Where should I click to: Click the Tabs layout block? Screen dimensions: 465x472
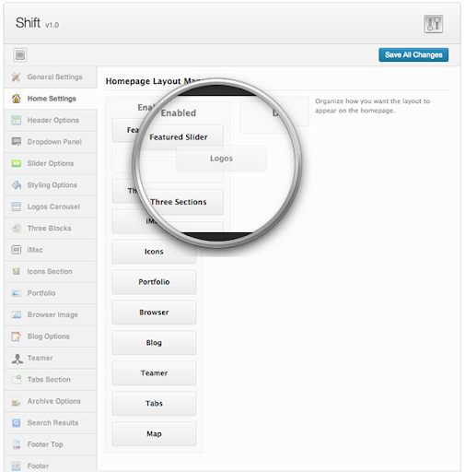pos(154,404)
